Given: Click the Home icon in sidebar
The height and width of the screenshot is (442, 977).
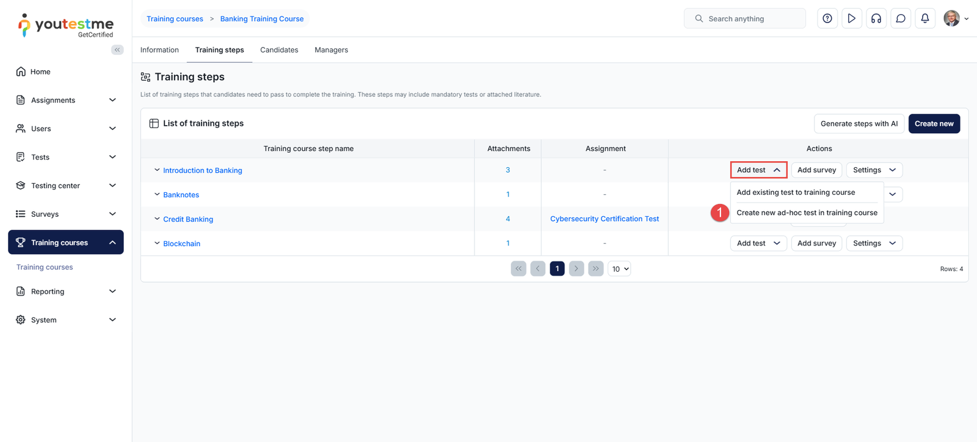Looking at the screenshot, I should point(21,71).
